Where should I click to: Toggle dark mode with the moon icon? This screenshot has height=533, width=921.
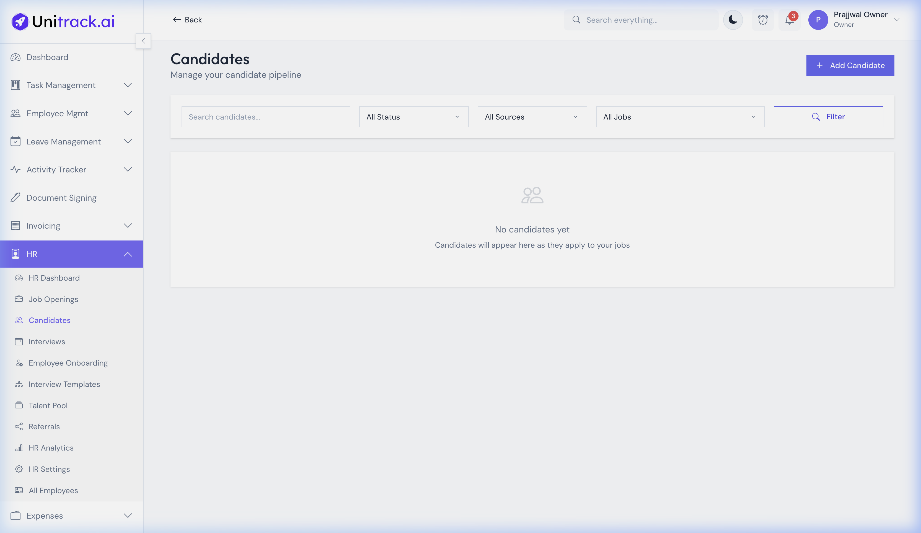click(x=733, y=20)
